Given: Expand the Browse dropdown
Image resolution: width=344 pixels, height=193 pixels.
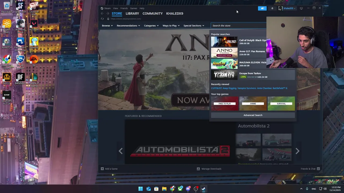Looking at the screenshot, I should click(107, 26).
